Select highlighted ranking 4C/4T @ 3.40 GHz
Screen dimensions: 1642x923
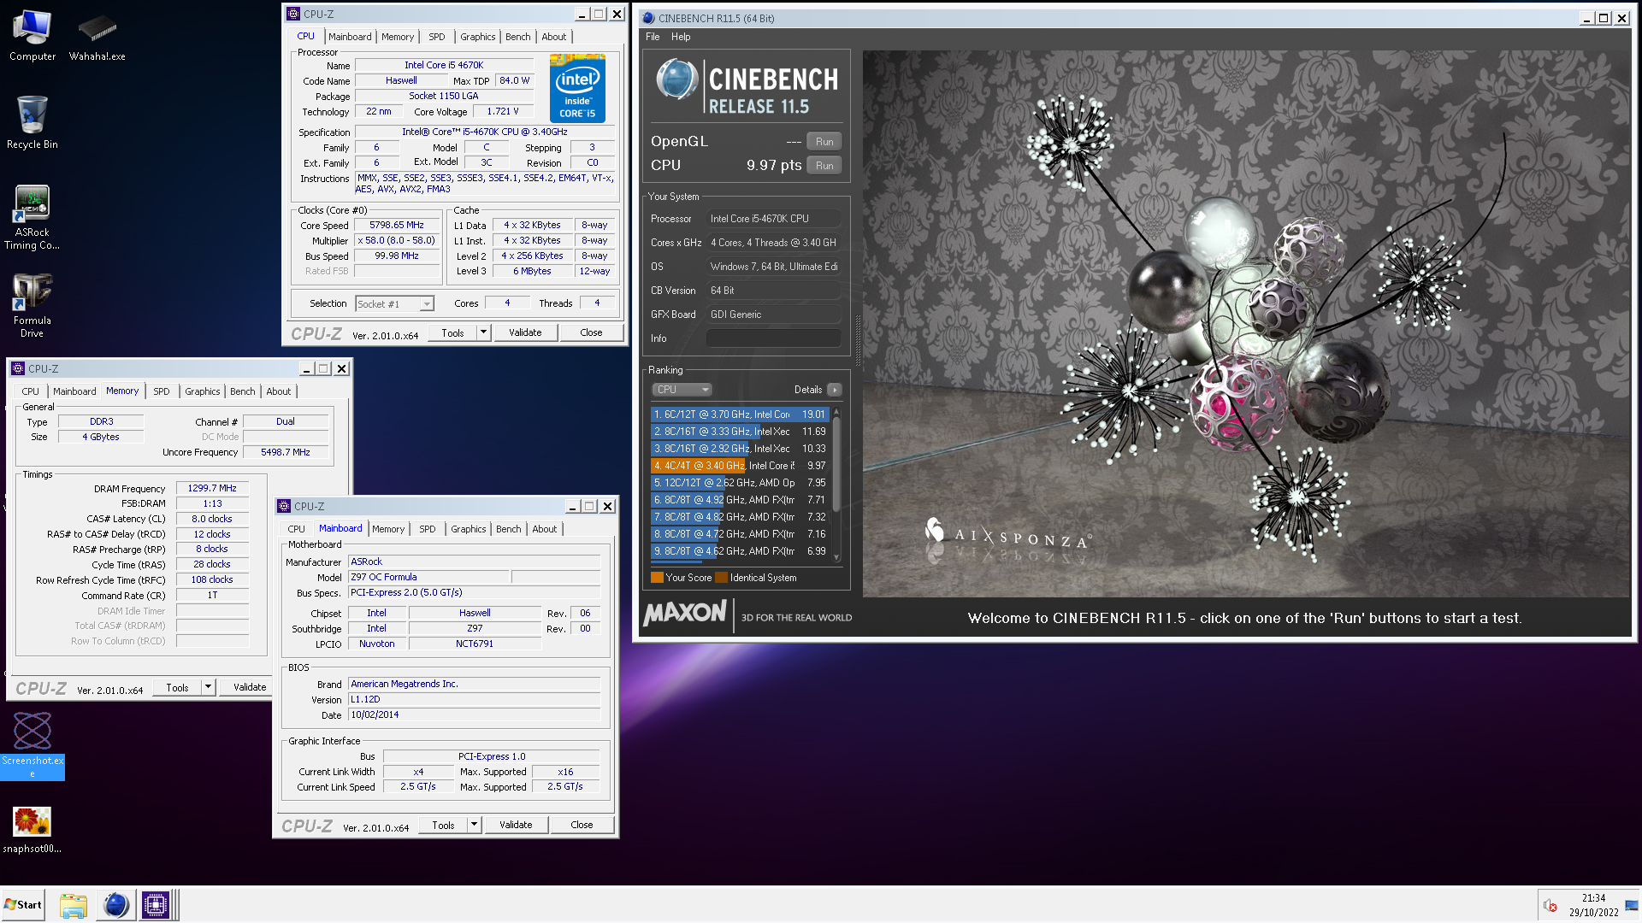pos(740,466)
